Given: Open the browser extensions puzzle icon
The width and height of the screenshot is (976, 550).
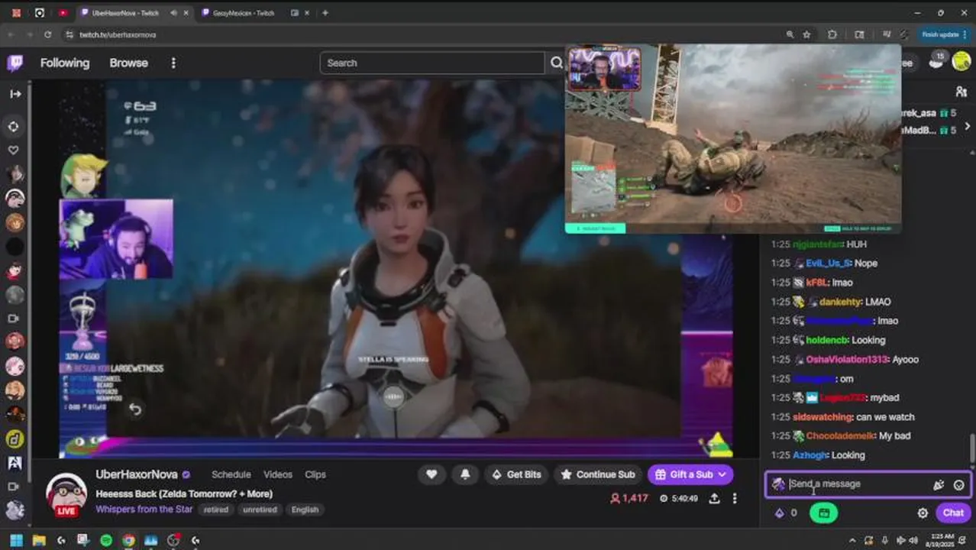Looking at the screenshot, I should pos(832,34).
